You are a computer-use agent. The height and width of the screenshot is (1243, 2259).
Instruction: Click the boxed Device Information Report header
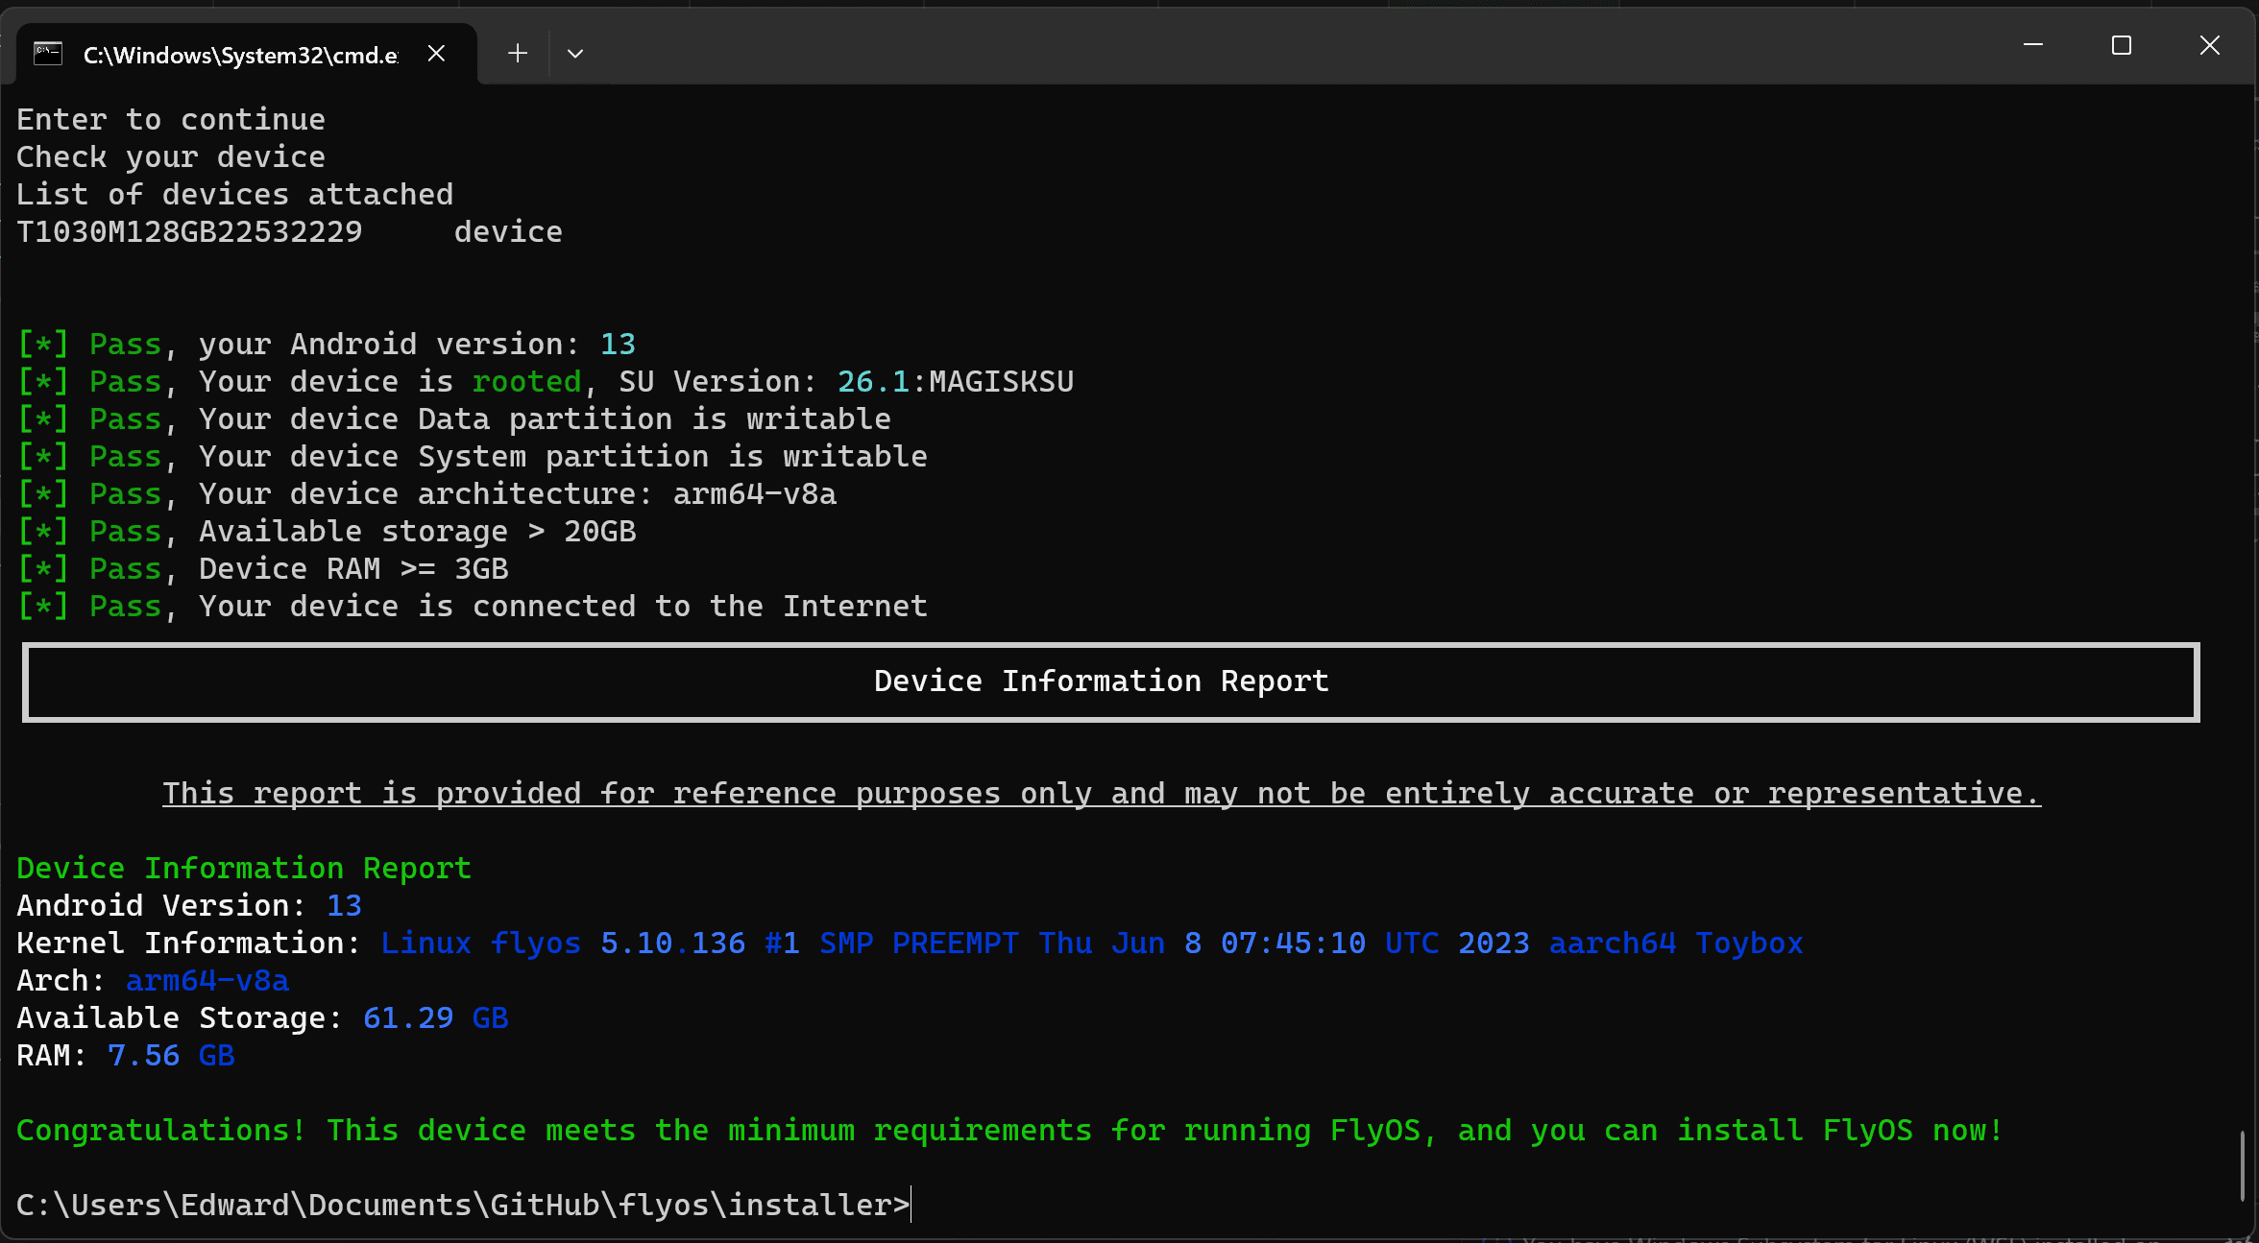(1111, 681)
